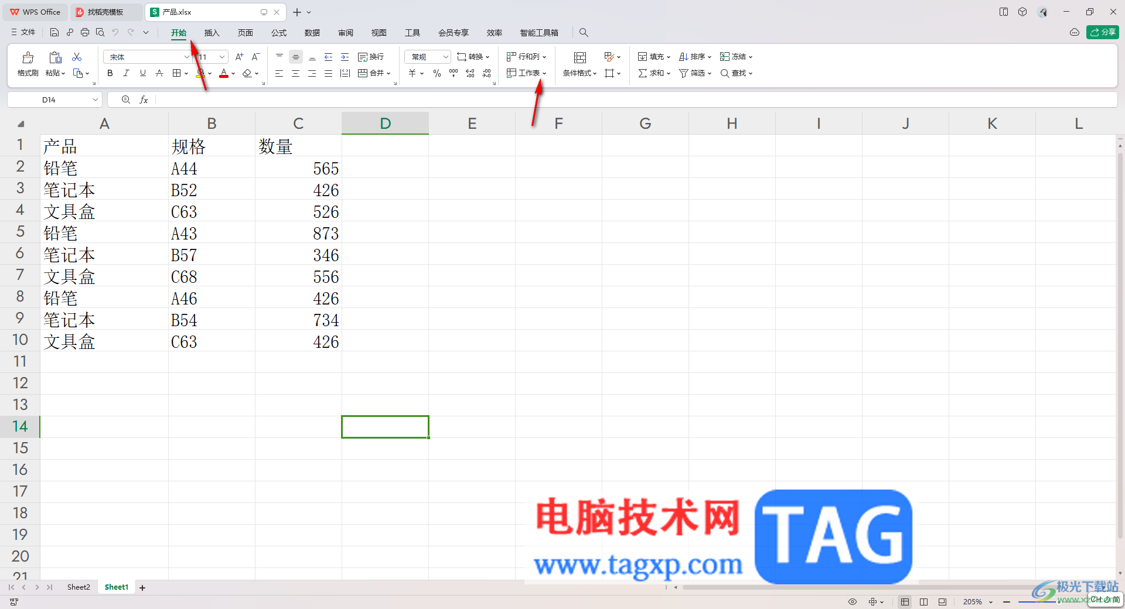Open the 文件 File menu

(23, 32)
